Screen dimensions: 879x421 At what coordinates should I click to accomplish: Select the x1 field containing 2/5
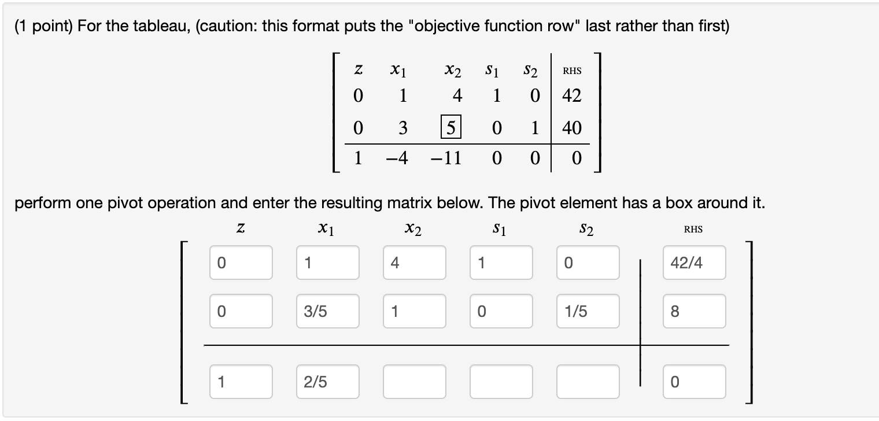tap(327, 382)
